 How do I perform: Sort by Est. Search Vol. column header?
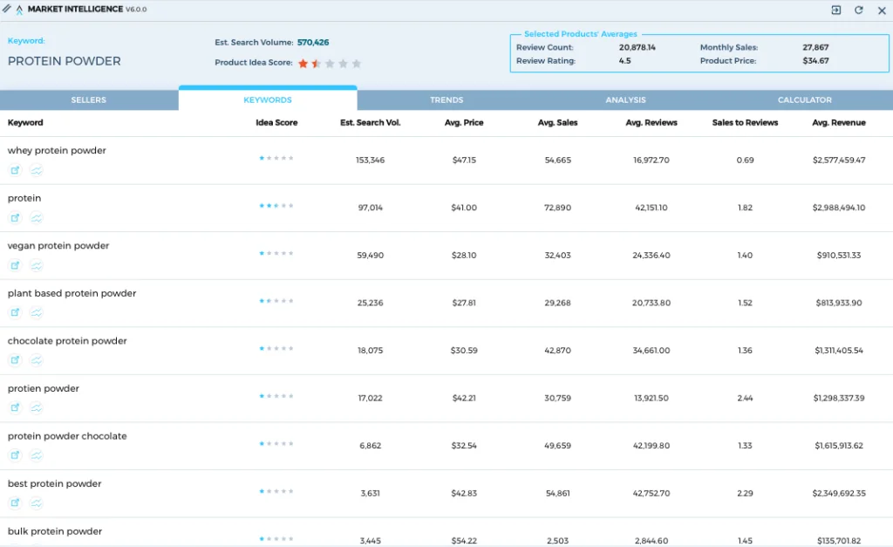click(x=370, y=123)
